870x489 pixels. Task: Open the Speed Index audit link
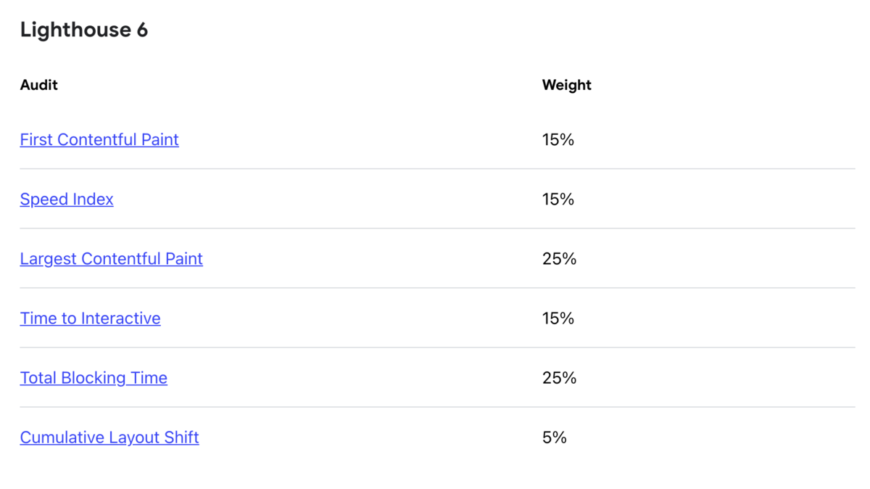coord(67,200)
